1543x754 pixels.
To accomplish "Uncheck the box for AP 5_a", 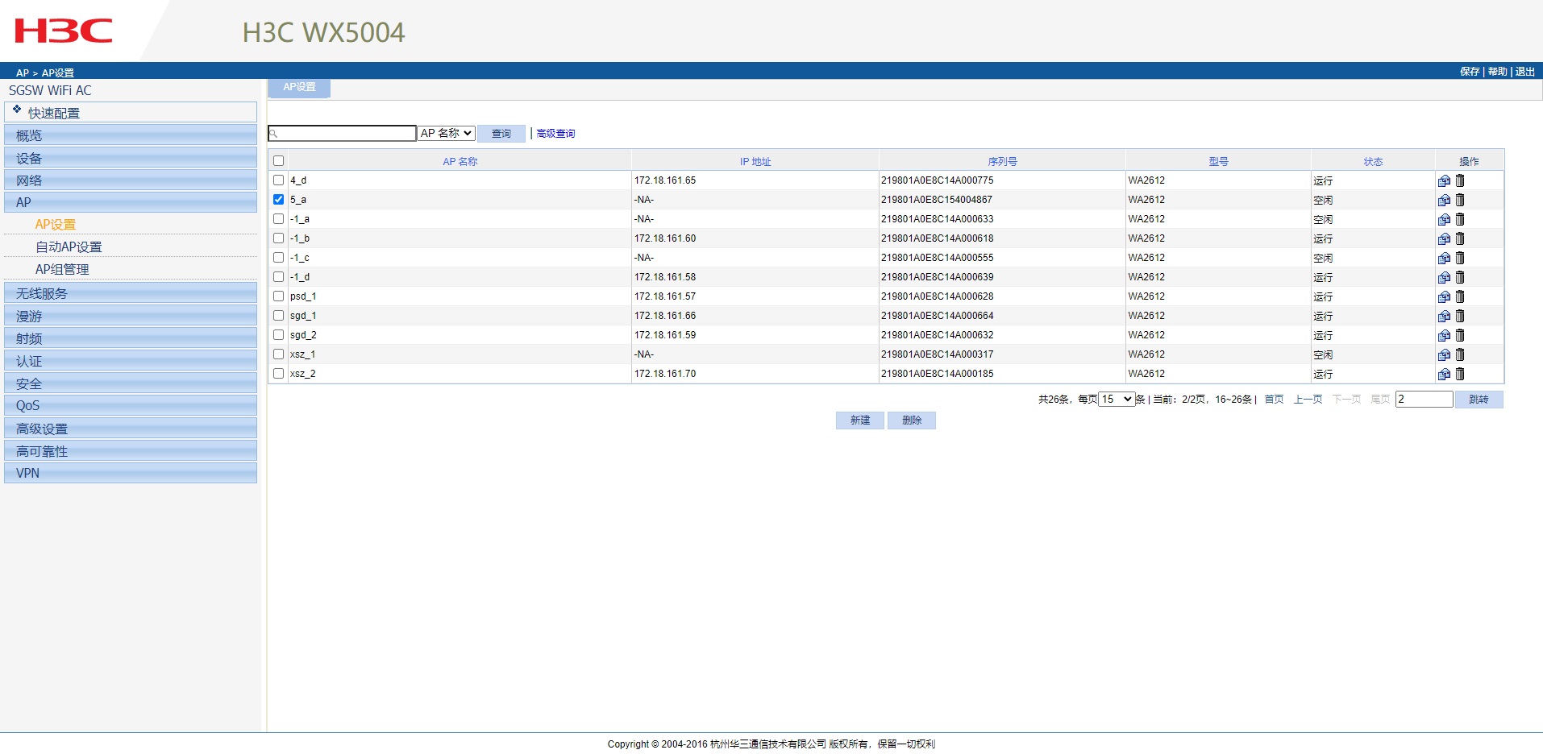I will point(278,200).
